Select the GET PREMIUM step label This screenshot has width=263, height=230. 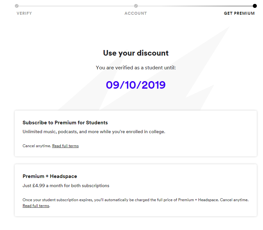(x=239, y=13)
